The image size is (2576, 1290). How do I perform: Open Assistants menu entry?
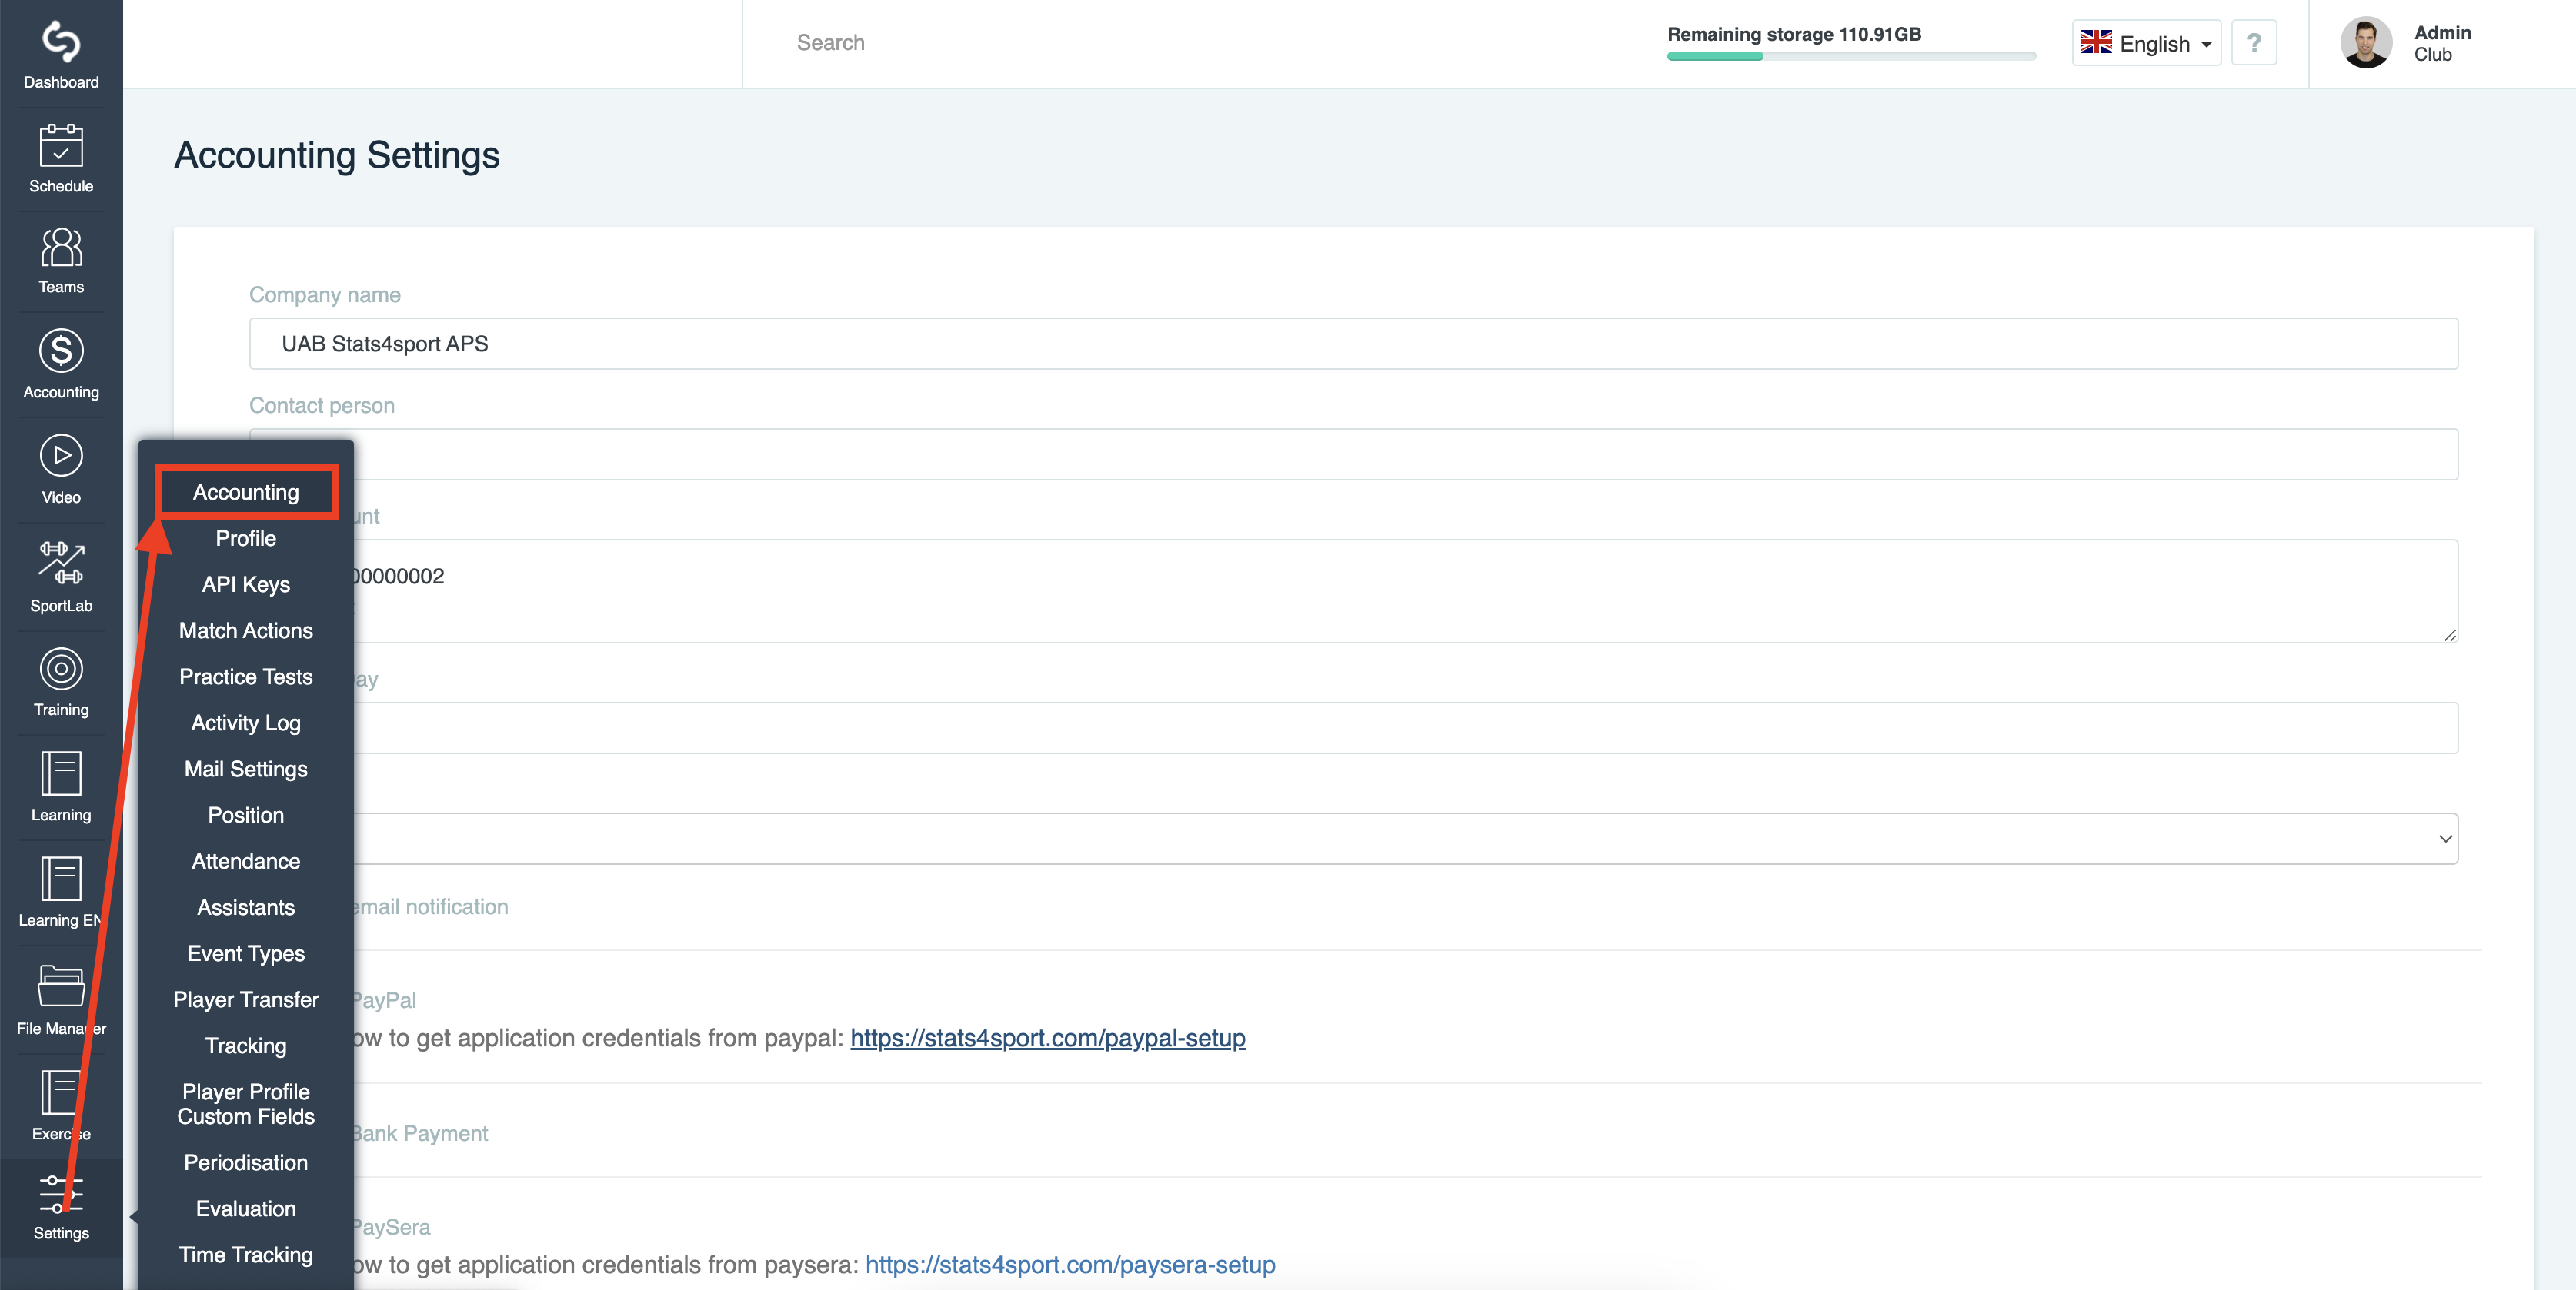[246, 907]
